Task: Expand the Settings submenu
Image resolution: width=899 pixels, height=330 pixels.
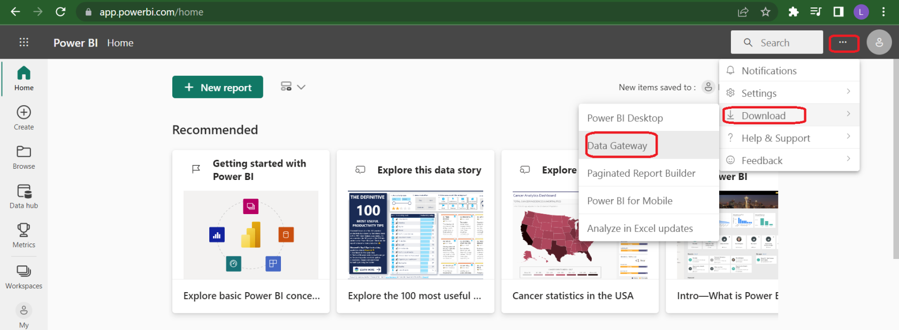Action: pos(789,93)
